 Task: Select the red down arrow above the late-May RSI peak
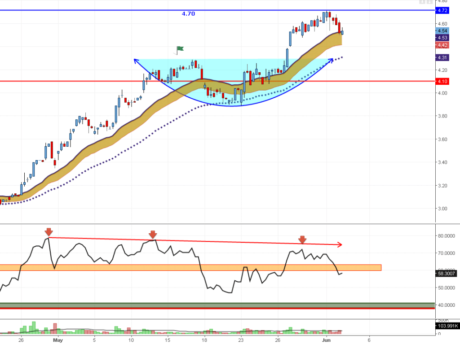tap(302, 239)
